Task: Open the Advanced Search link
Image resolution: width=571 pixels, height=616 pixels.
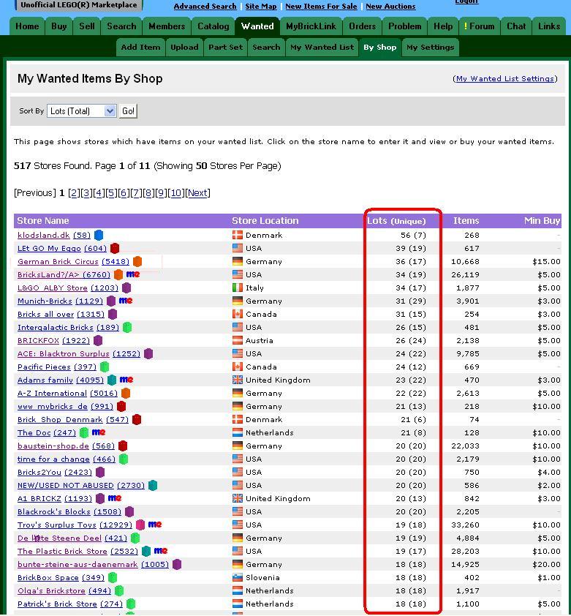Action: coord(205,7)
